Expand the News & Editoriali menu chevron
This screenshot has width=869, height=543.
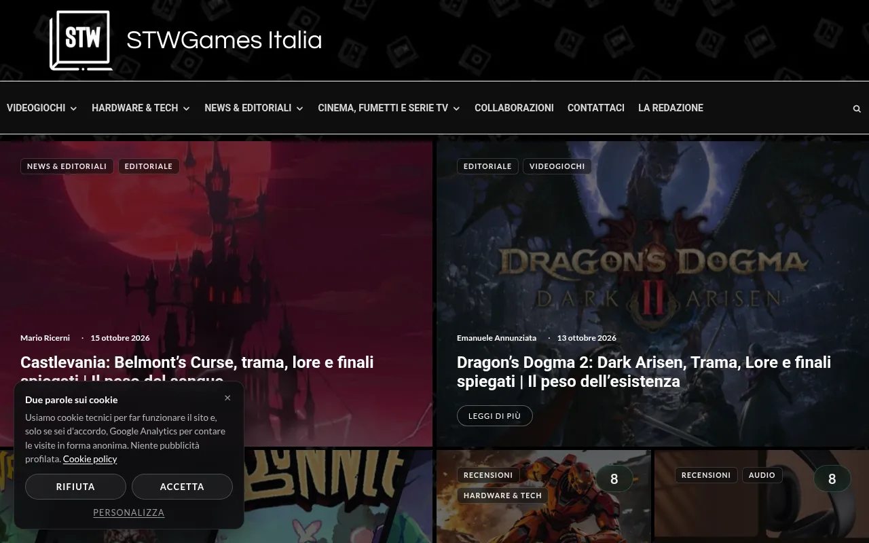click(299, 109)
